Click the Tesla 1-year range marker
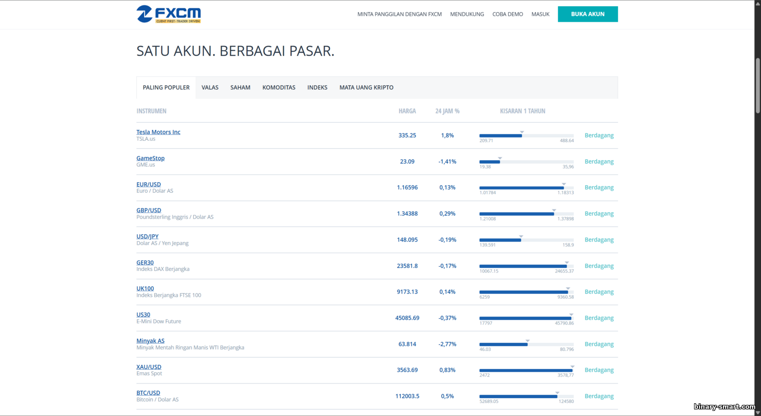Image resolution: width=761 pixels, height=416 pixels. [x=522, y=132]
